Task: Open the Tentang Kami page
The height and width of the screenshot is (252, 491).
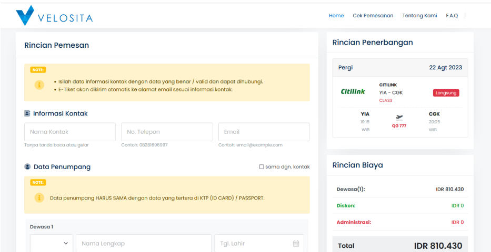Action: coord(419,16)
